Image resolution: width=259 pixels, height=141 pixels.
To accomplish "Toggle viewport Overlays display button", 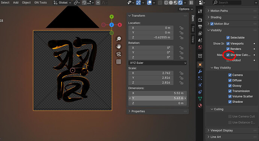I will tap(149, 3).
